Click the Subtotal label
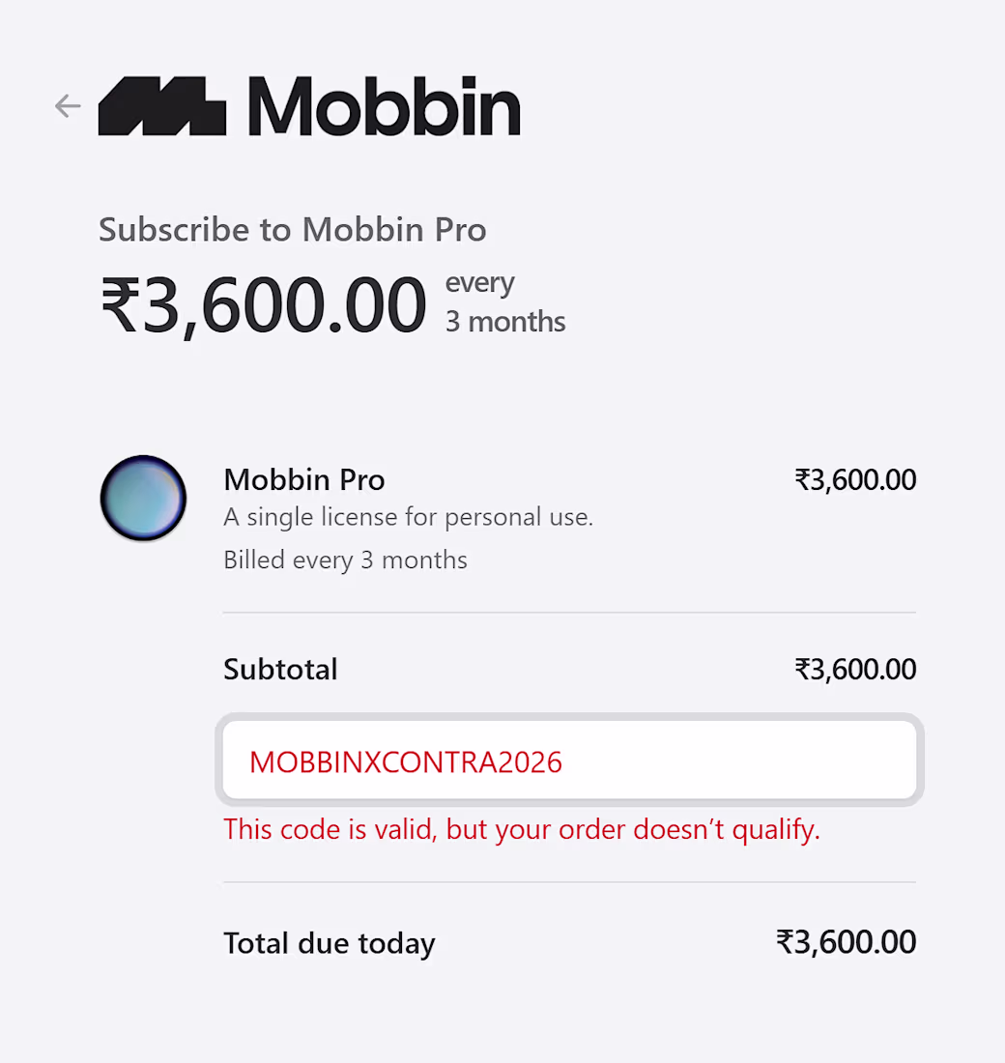 tap(280, 669)
